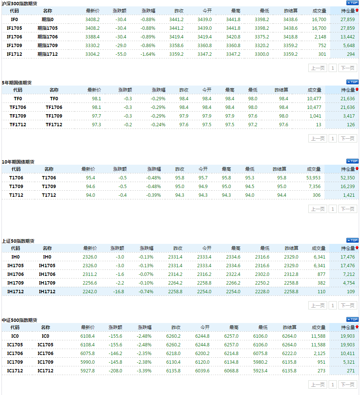Go to 下一页 in 5年期国债 table
This screenshot has width=361, height=395.
pos(348,139)
